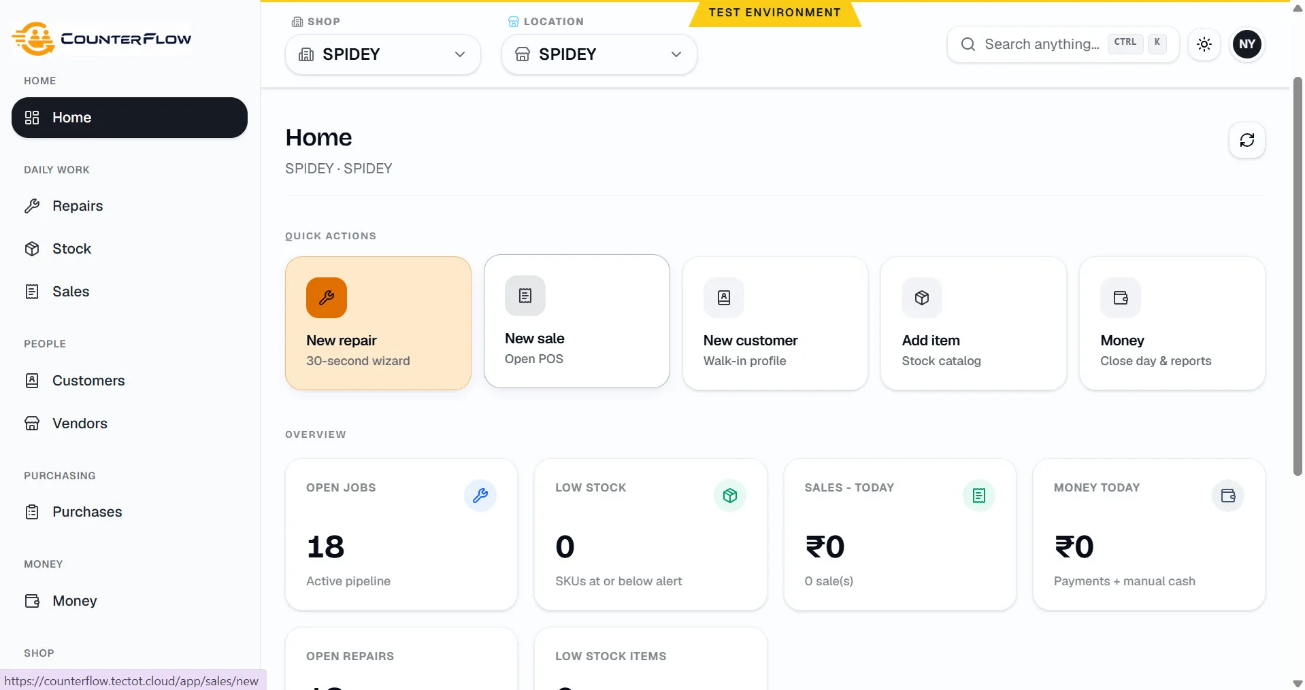This screenshot has height=690, width=1305.
Task: Start the New repair 30-second wizard
Action: coord(378,323)
